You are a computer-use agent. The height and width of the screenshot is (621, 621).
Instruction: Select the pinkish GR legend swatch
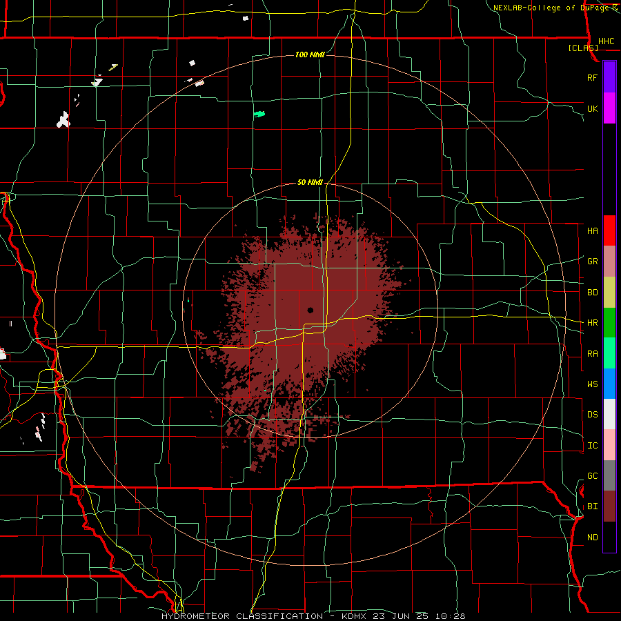coord(609,261)
